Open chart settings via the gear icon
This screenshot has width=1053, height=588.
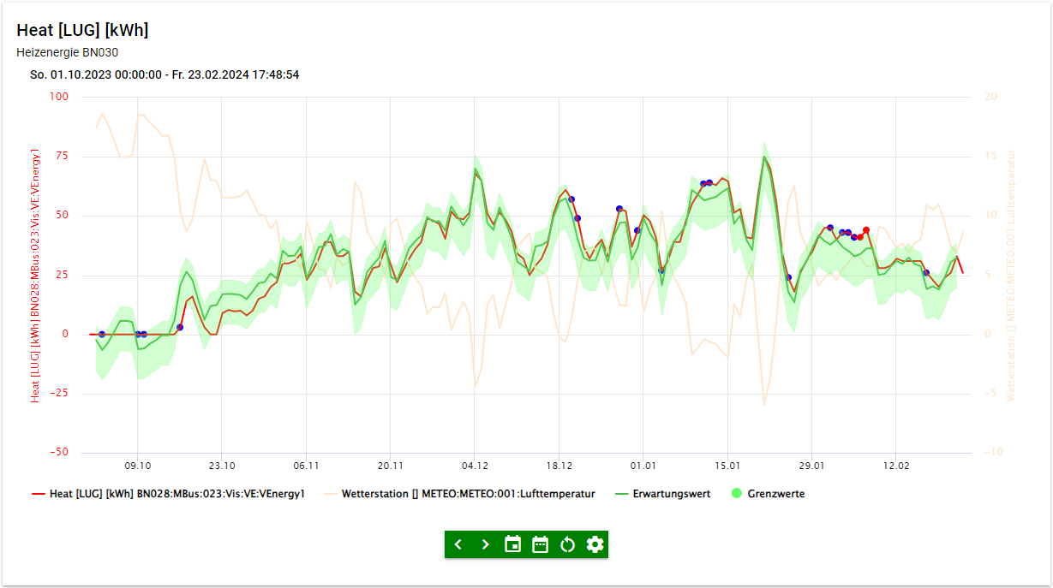595,544
